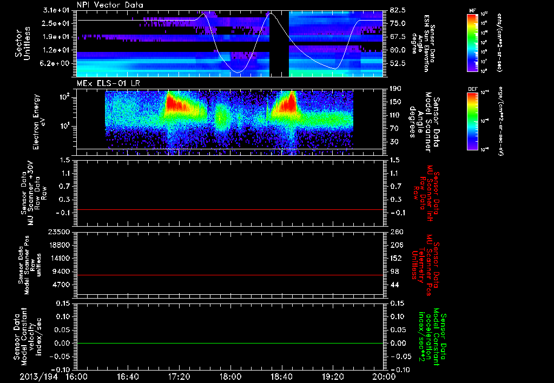The height and width of the screenshot is (383, 554).
Task: Click the 16:00 time axis label
Action: (77, 377)
